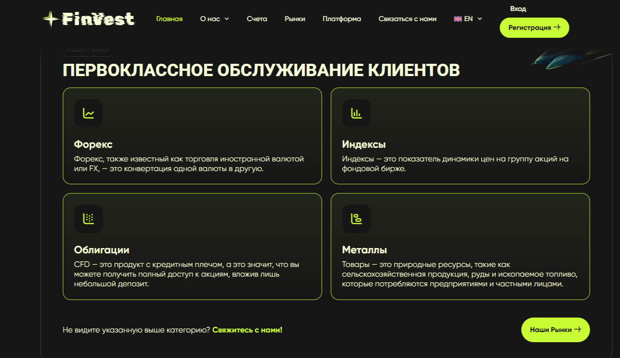The width and height of the screenshot is (620, 358).
Task: Go to the Главная menu item
Action: [169, 19]
